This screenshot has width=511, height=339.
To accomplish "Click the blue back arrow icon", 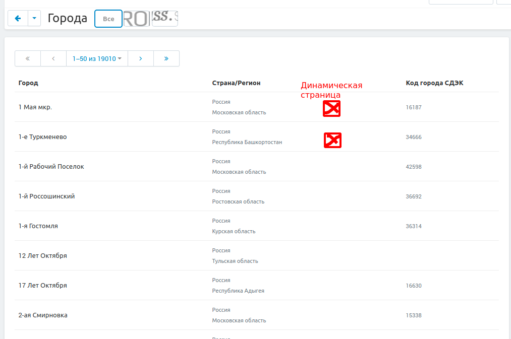I will point(18,19).
